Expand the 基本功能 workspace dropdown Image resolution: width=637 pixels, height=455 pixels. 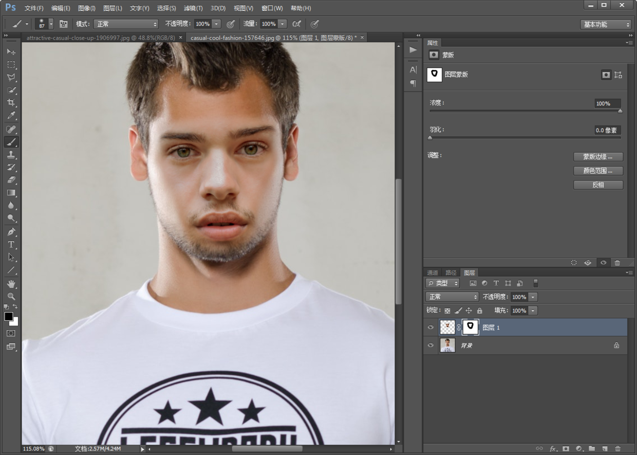tap(606, 25)
